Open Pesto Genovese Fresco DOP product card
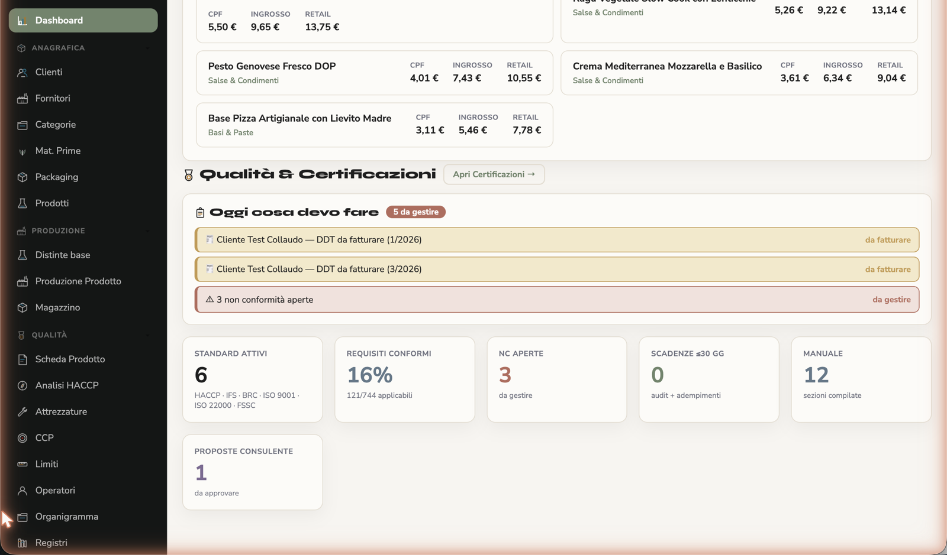947x555 pixels. pos(375,73)
